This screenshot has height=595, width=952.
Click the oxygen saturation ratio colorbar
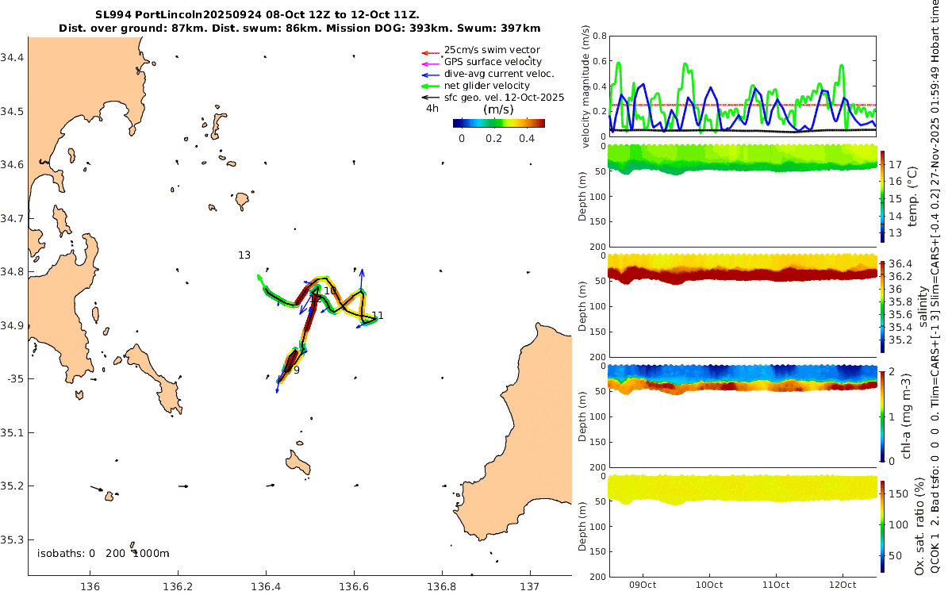click(884, 526)
